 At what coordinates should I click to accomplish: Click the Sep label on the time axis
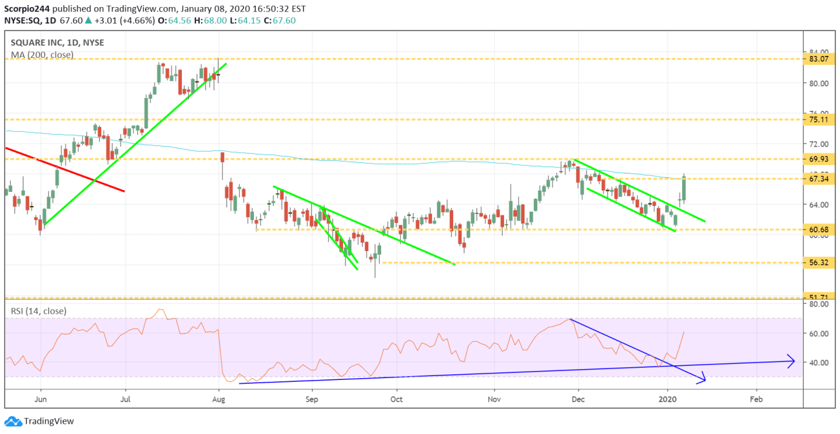click(312, 399)
